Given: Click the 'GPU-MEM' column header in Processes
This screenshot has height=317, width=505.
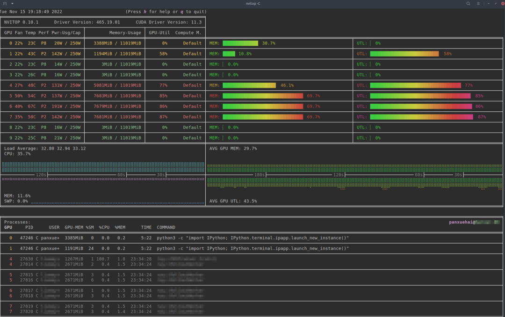Looking at the screenshot, I should pyautogui.click(x=74, y=227).
